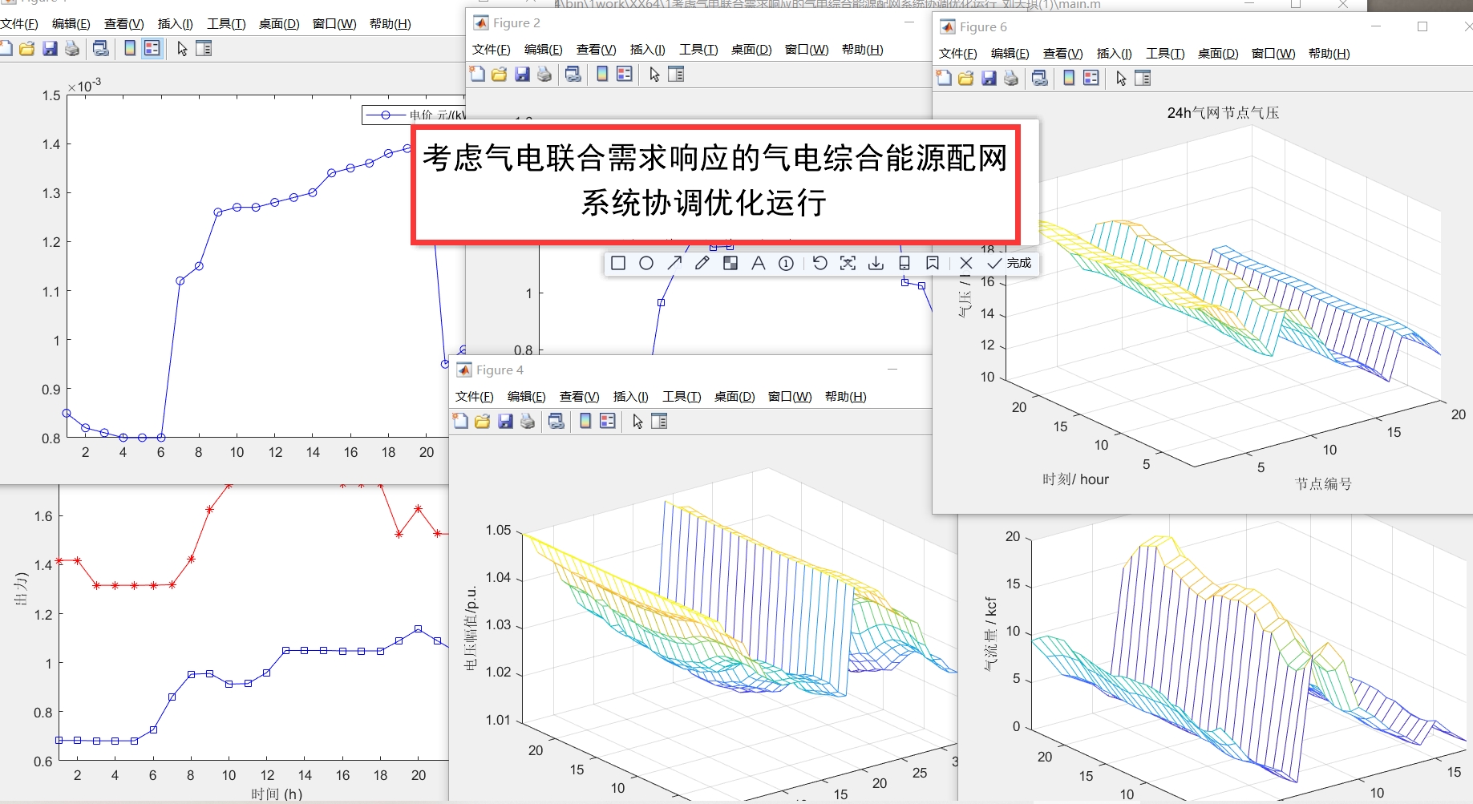Save Figure 2 using the floppy disk icon

(x=522, y=75)
